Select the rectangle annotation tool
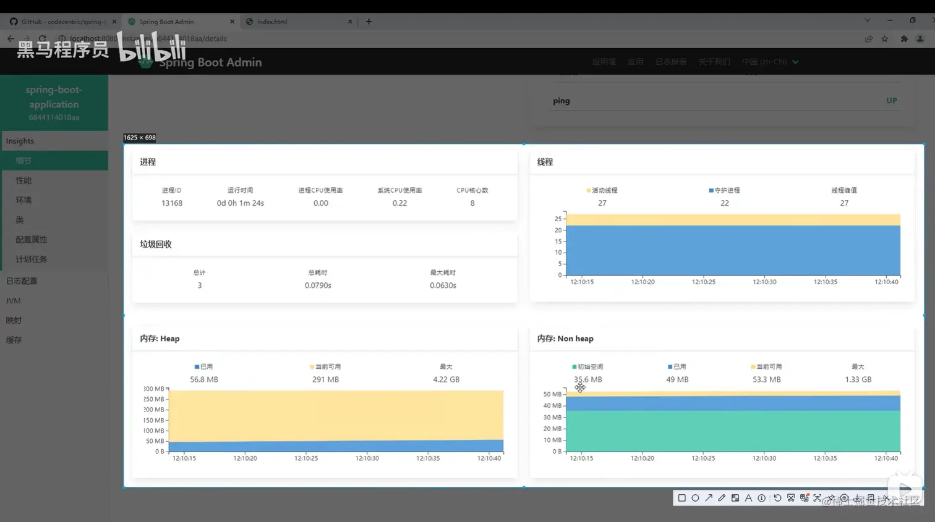The width and height of the screenshot is (935, 522). point(682,498)
